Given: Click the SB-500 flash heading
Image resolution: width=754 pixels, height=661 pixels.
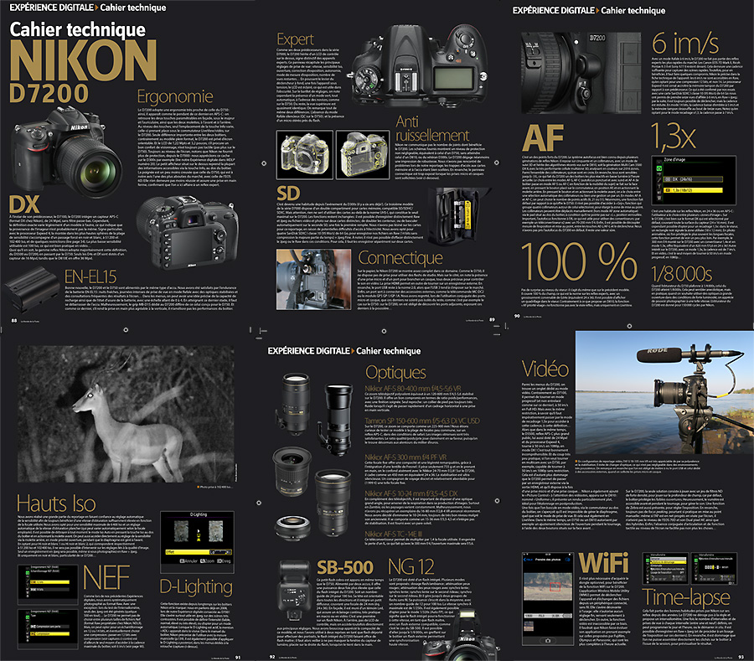Looking at the screenshot, I should (345, 568).
